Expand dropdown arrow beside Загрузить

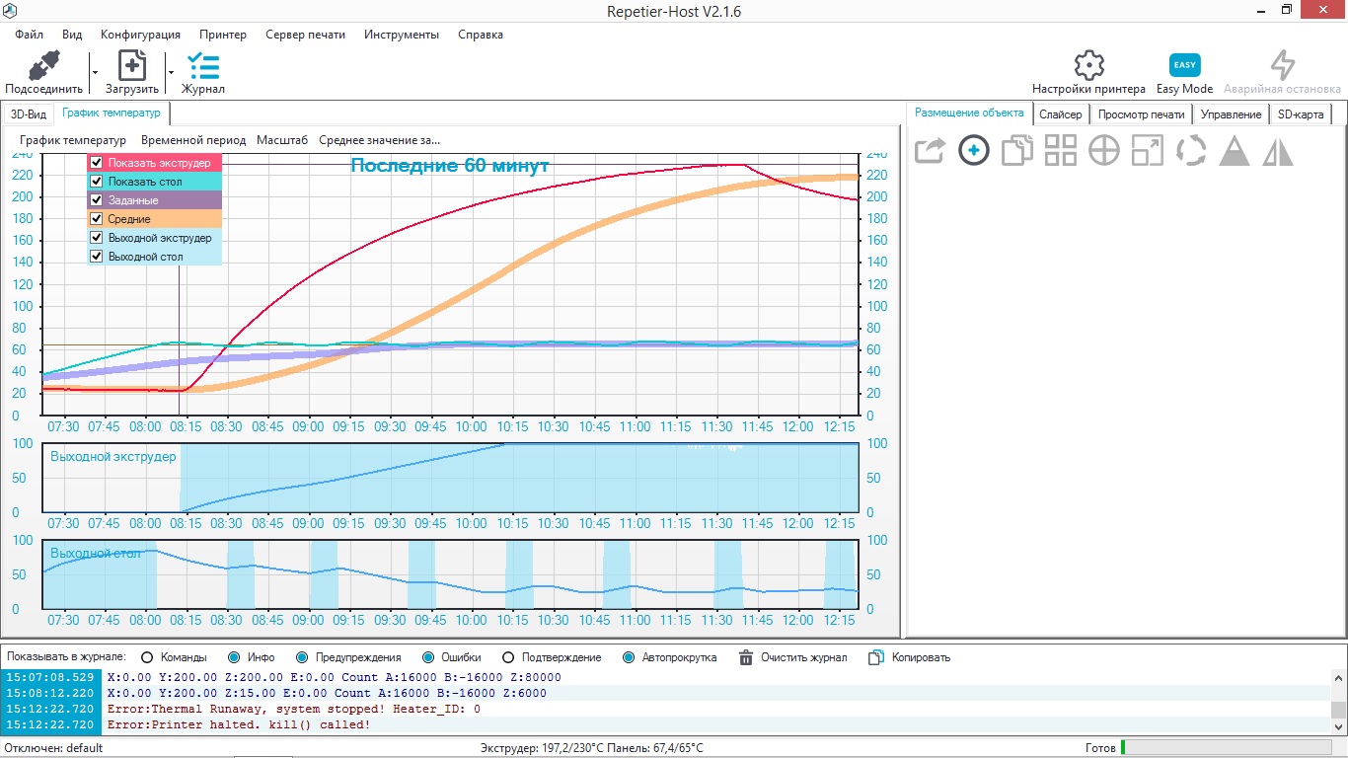(x=171, y=72)
